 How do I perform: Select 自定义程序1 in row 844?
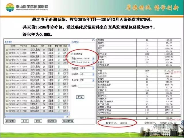click(35, 63)
